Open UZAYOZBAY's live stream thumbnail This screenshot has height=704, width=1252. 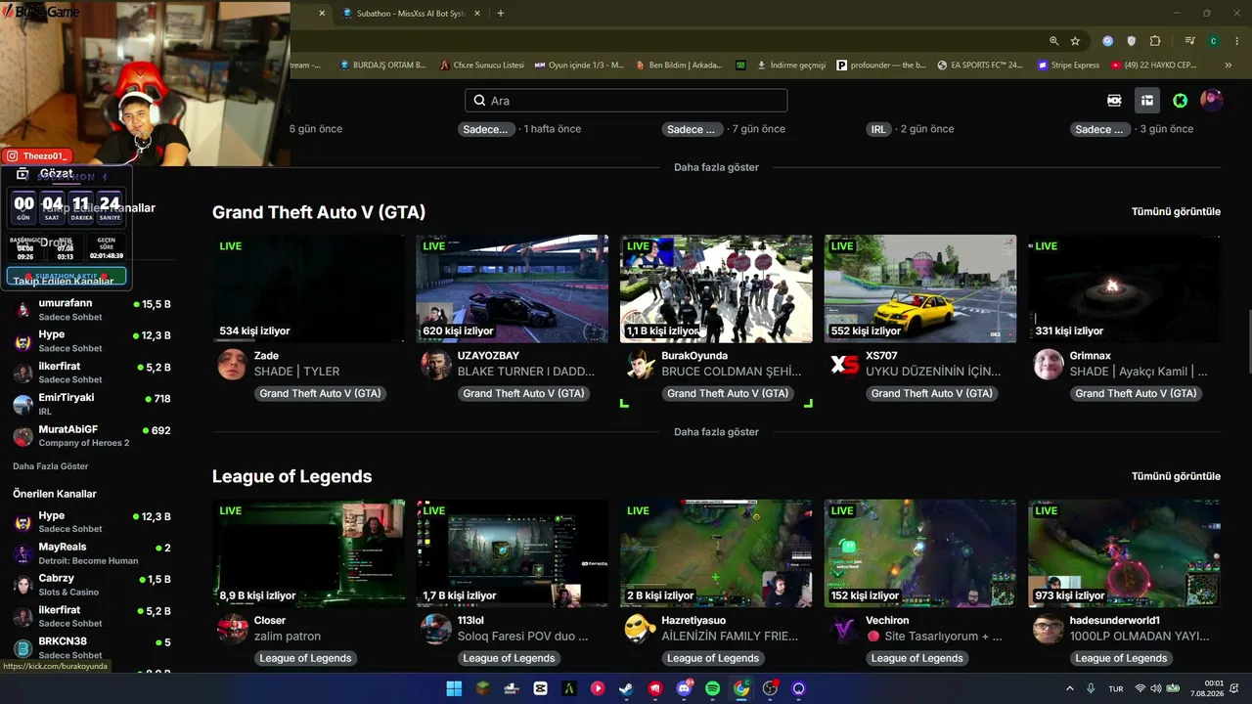pyautogui.click(x=512, y=288)
